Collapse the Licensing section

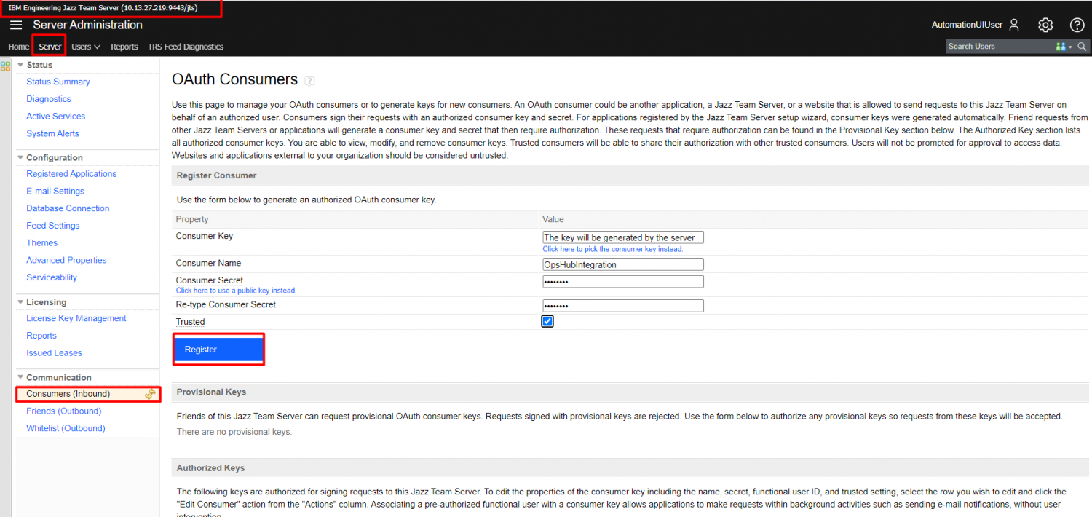[x=20, y=302]
